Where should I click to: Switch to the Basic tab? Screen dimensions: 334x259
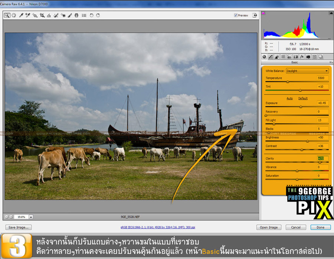pos(264,57)
